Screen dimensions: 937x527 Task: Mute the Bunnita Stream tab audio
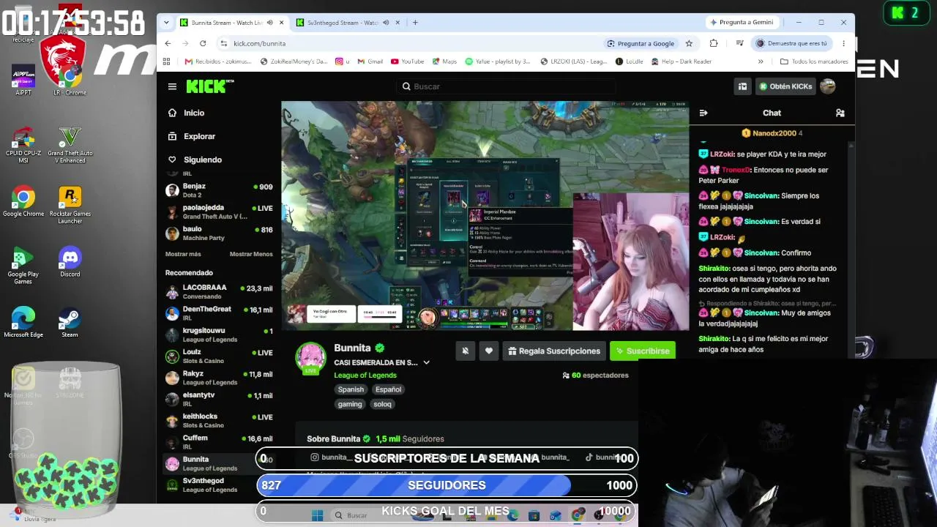270,23
